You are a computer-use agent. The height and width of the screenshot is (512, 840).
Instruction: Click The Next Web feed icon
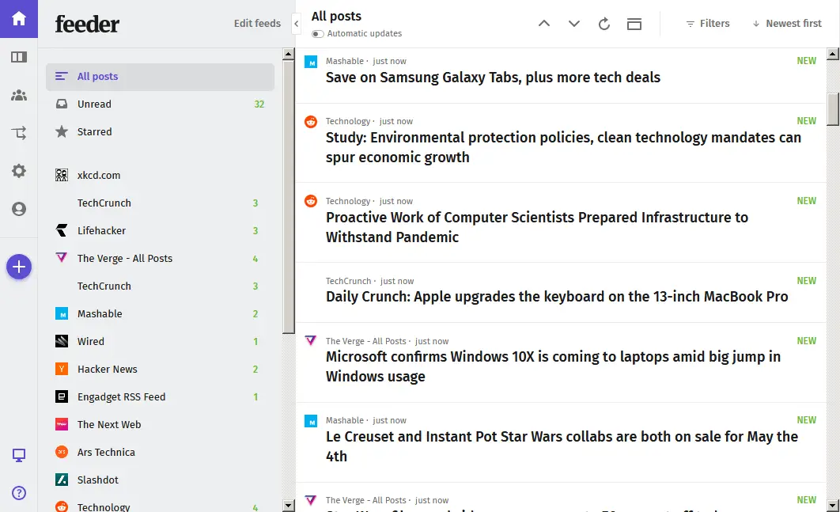[x=62, y=424]
